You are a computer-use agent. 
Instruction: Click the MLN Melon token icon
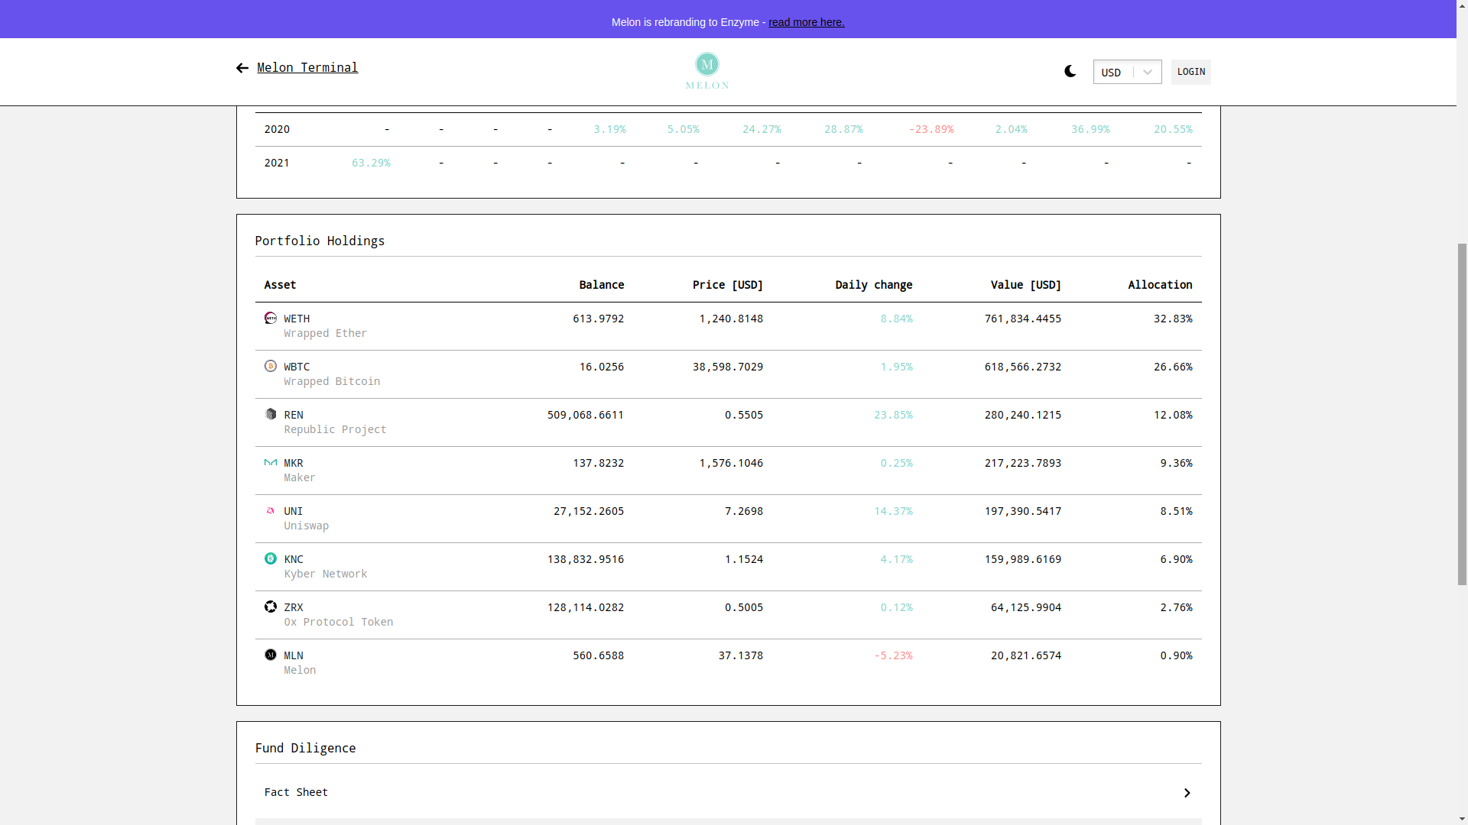tap(271, 655)
